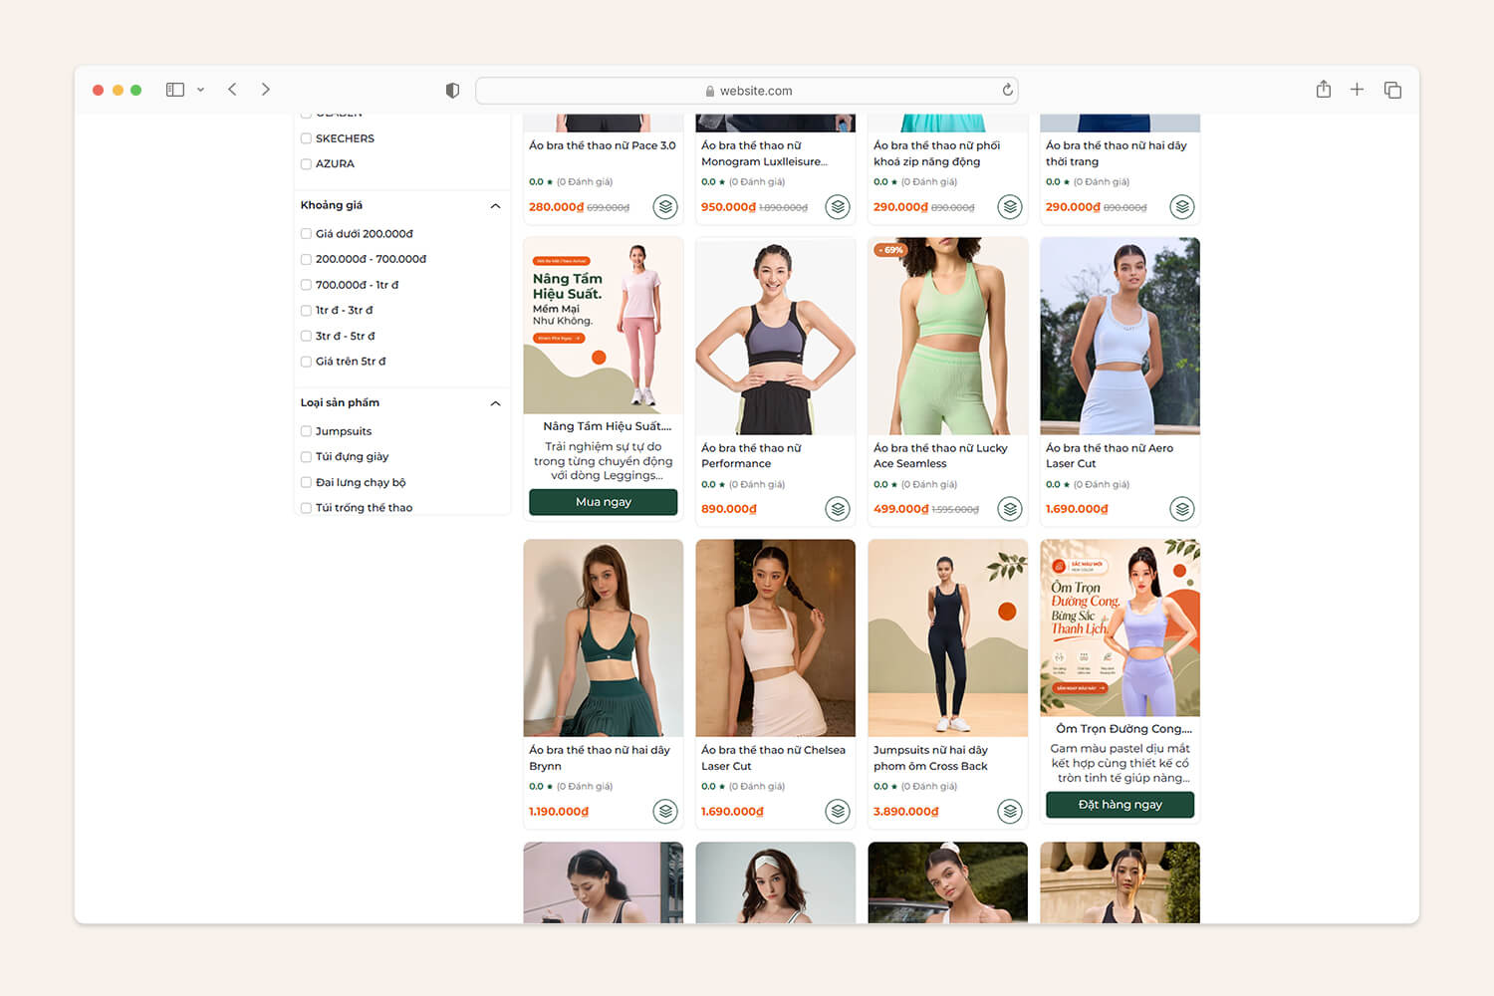The height and width of the screenshot is (996, 1494).
Task: Click the layers icon on Chelsea Laser Cut card
Action: (838, 812)
